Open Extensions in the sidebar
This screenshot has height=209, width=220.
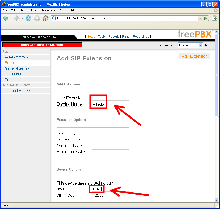pos(14,63)
